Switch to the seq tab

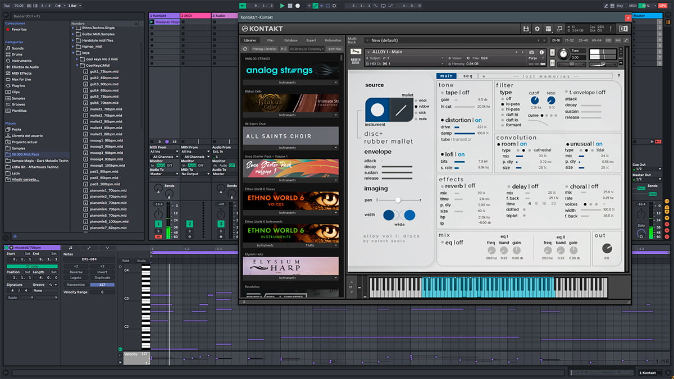point(467,76)
